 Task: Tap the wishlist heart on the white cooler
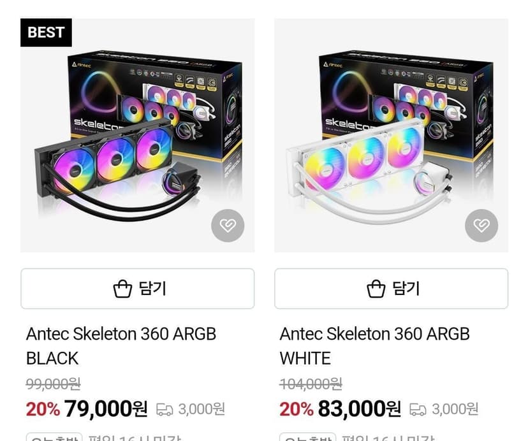tap(481, 225)
